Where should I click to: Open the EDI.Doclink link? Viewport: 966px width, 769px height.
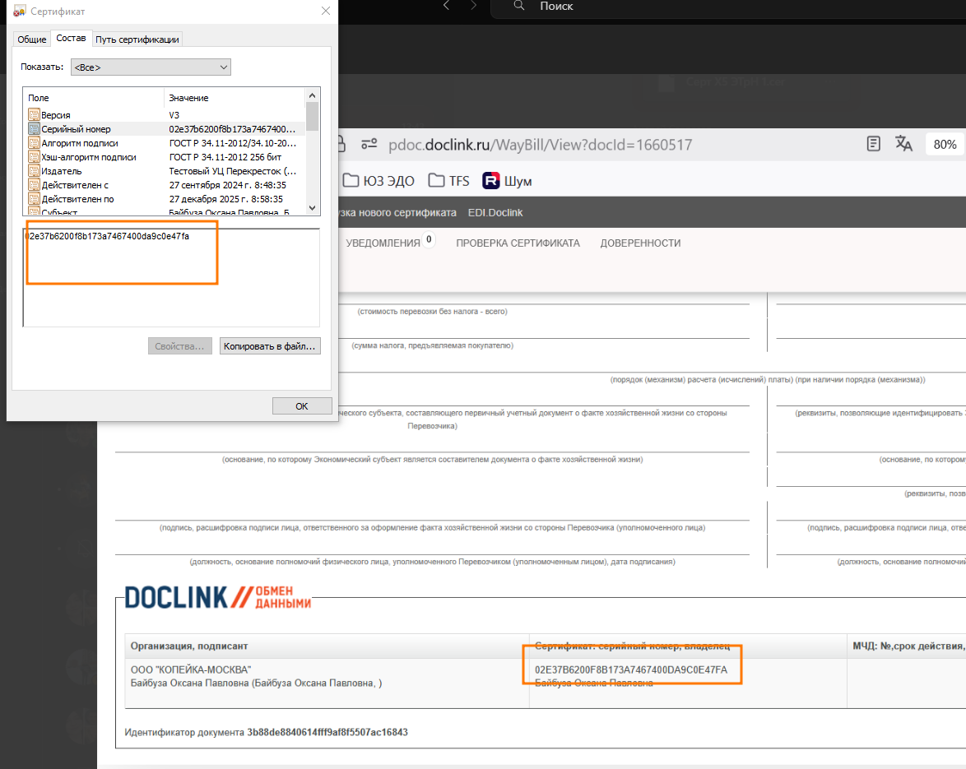tap(495, 212)
